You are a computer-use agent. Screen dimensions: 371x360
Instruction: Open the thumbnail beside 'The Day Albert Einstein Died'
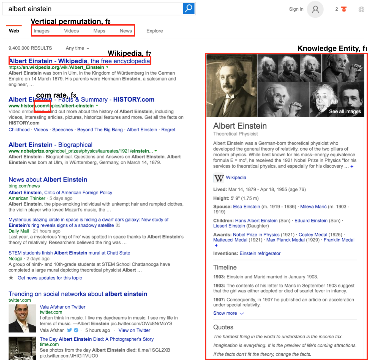(22, 348)
